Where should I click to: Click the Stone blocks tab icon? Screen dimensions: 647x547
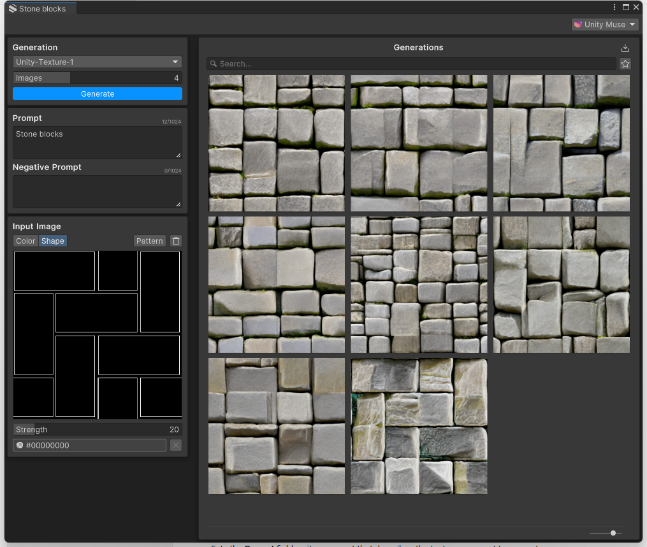(x=12, y=9)
